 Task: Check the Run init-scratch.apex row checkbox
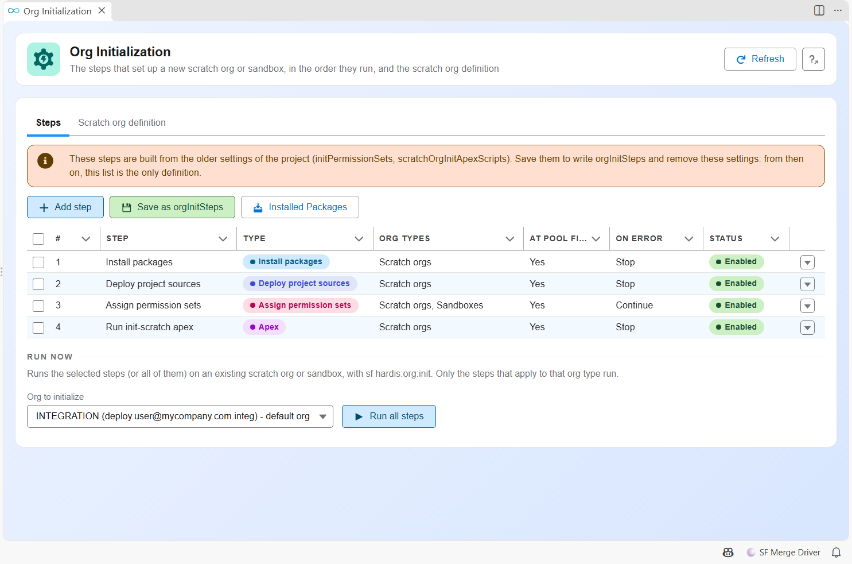click(38, 328)
